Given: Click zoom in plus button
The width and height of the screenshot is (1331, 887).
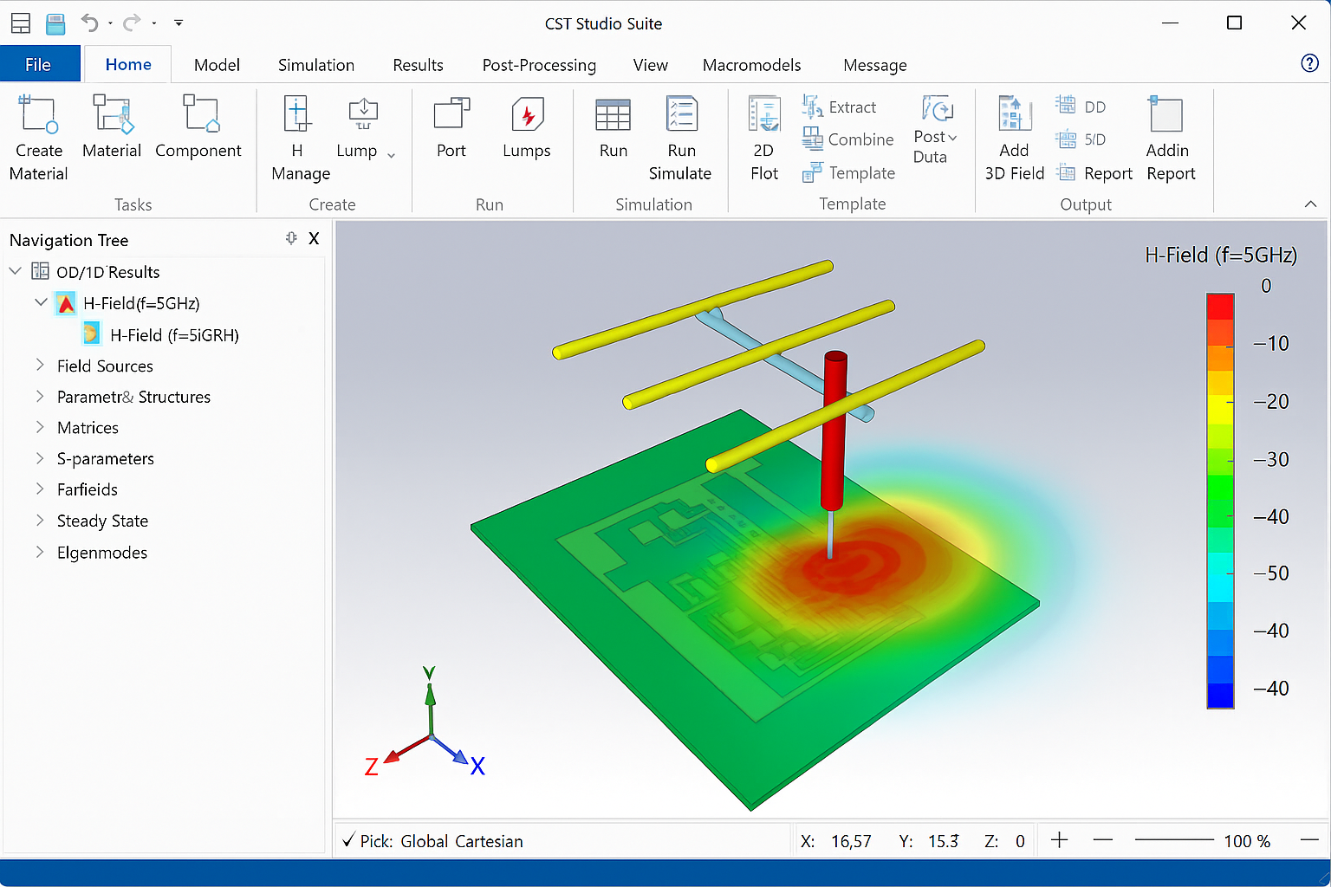Looking at the screenshot, I should pos(1059,839).
